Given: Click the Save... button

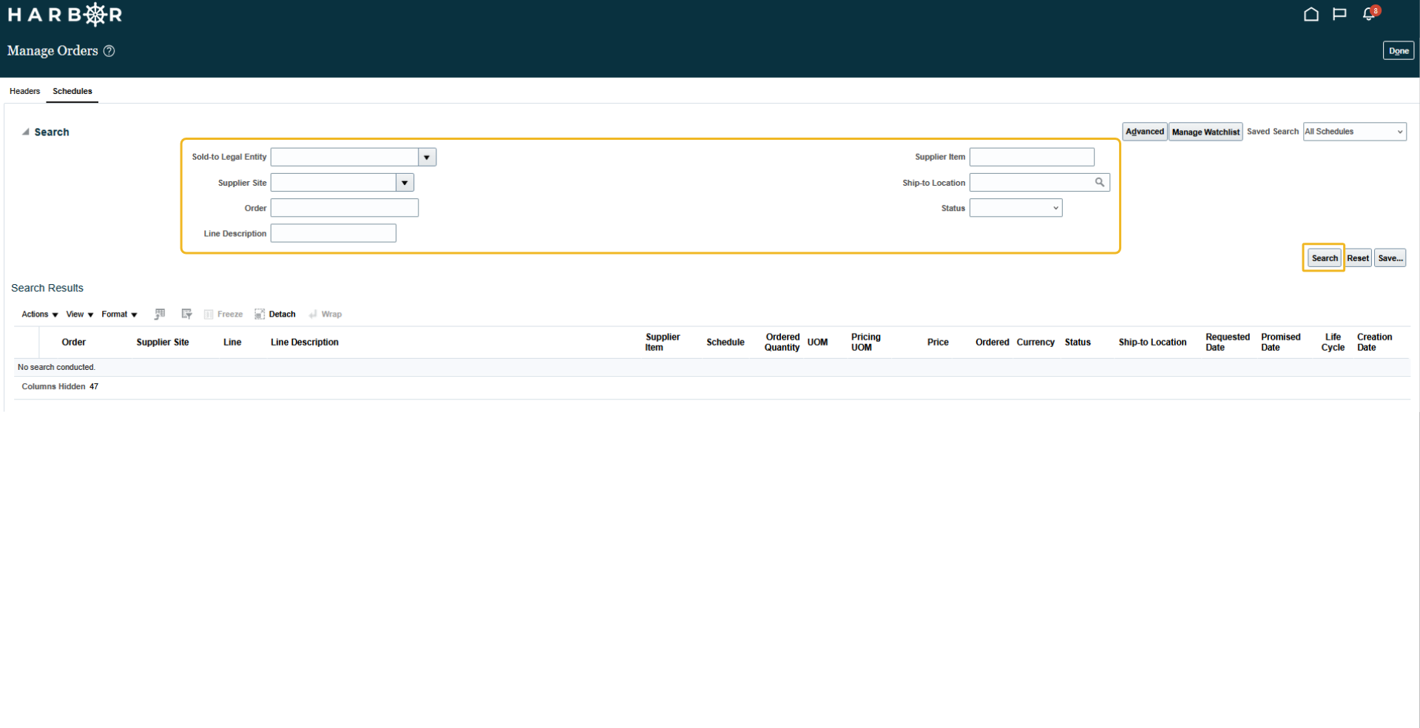Looking at the screenshot, I should 1390,258.
